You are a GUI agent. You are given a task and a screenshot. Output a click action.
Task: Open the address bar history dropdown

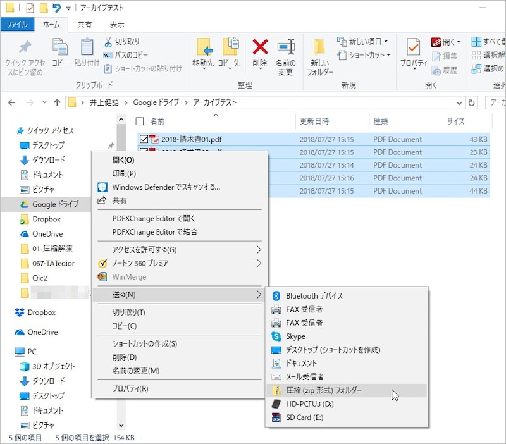pyautogui.click(x=459, y=103)
